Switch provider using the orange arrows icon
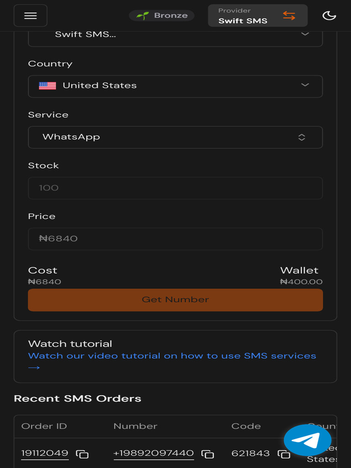The width and height of the screenshot is (351, 468). point(289,16)
